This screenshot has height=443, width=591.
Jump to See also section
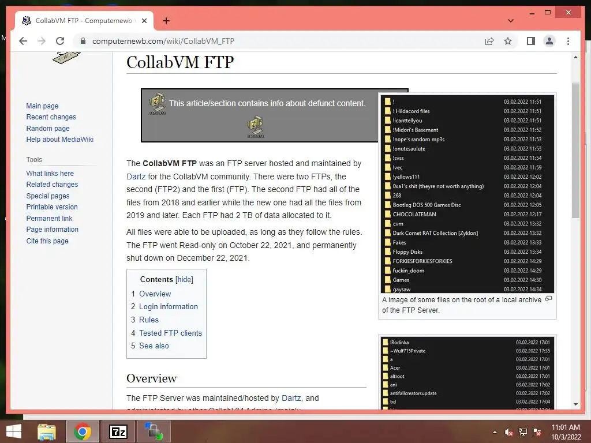154,346
